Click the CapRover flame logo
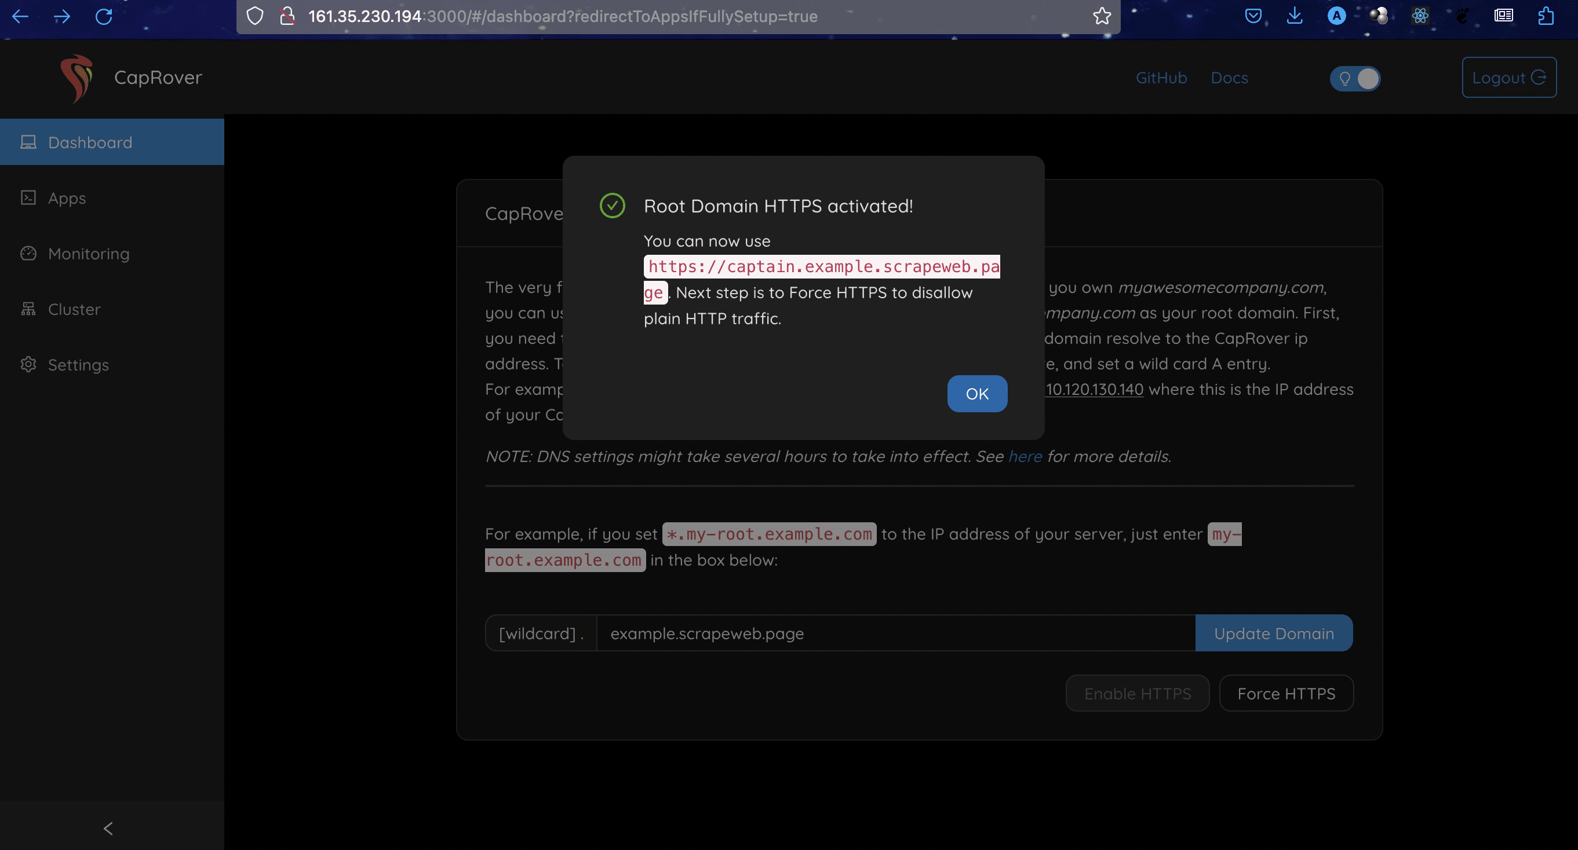Image resolution: width=1578 pixels, height=850 pixels. coord(76,78)
